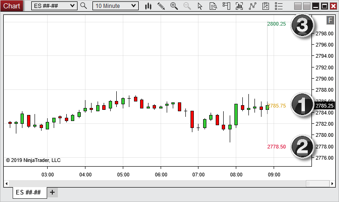Open the Indicators icon in toolbar
This screenshot has height=202, width=339.
240,6
